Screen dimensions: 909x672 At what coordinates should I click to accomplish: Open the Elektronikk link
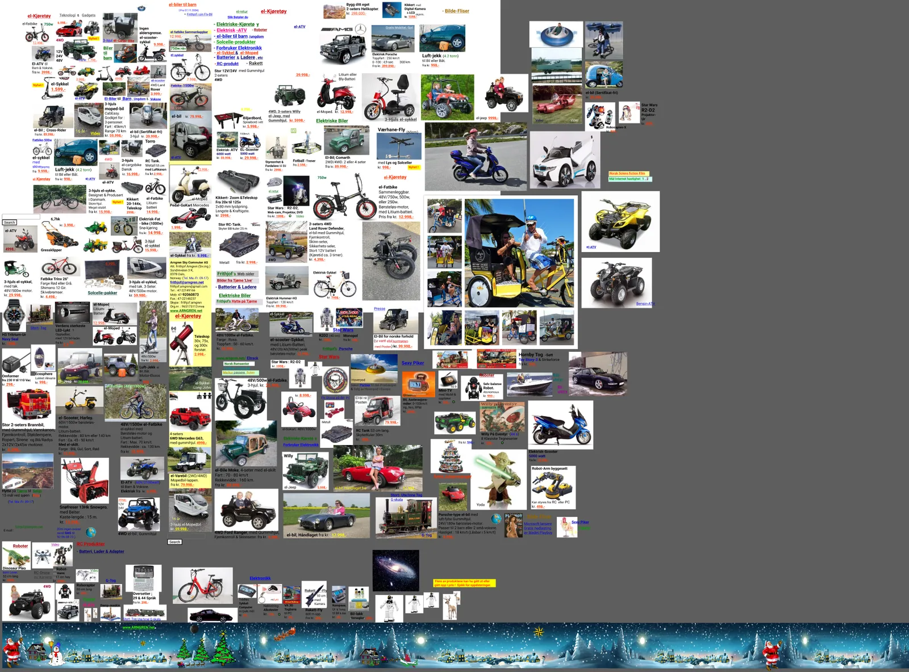[x=260, y=578]
